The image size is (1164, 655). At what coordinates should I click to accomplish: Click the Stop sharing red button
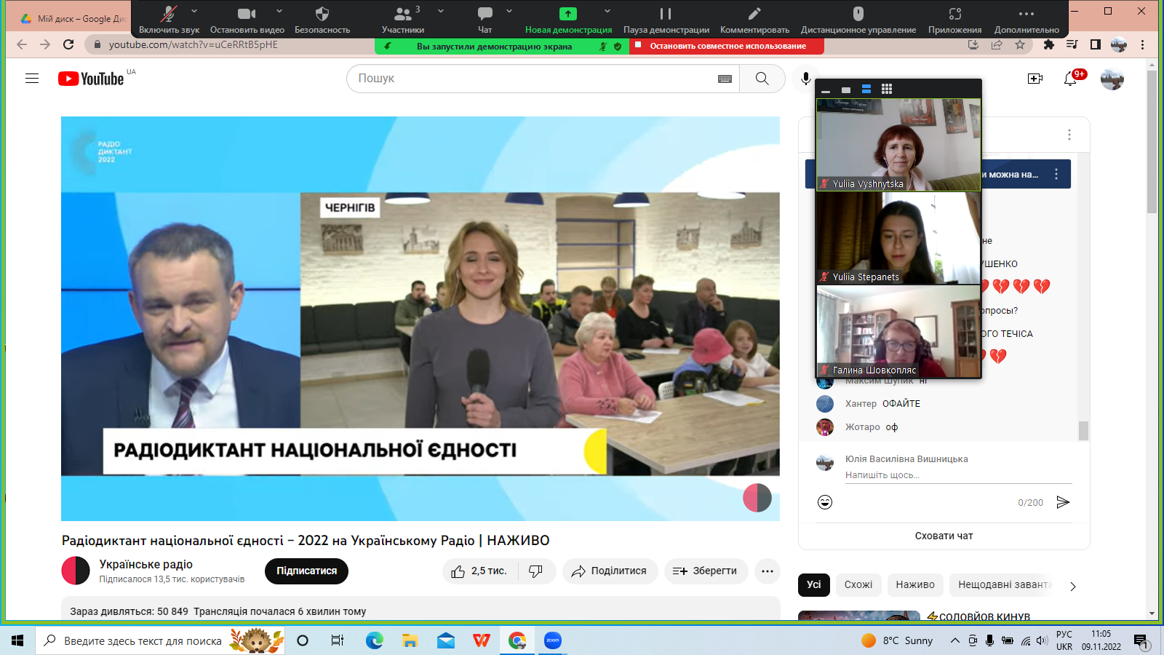(727, 46)
